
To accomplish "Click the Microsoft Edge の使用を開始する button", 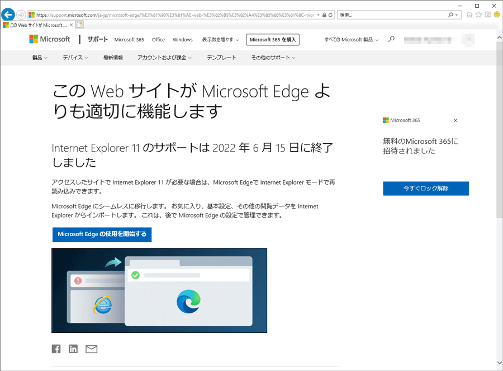I will tap(102, 234).
